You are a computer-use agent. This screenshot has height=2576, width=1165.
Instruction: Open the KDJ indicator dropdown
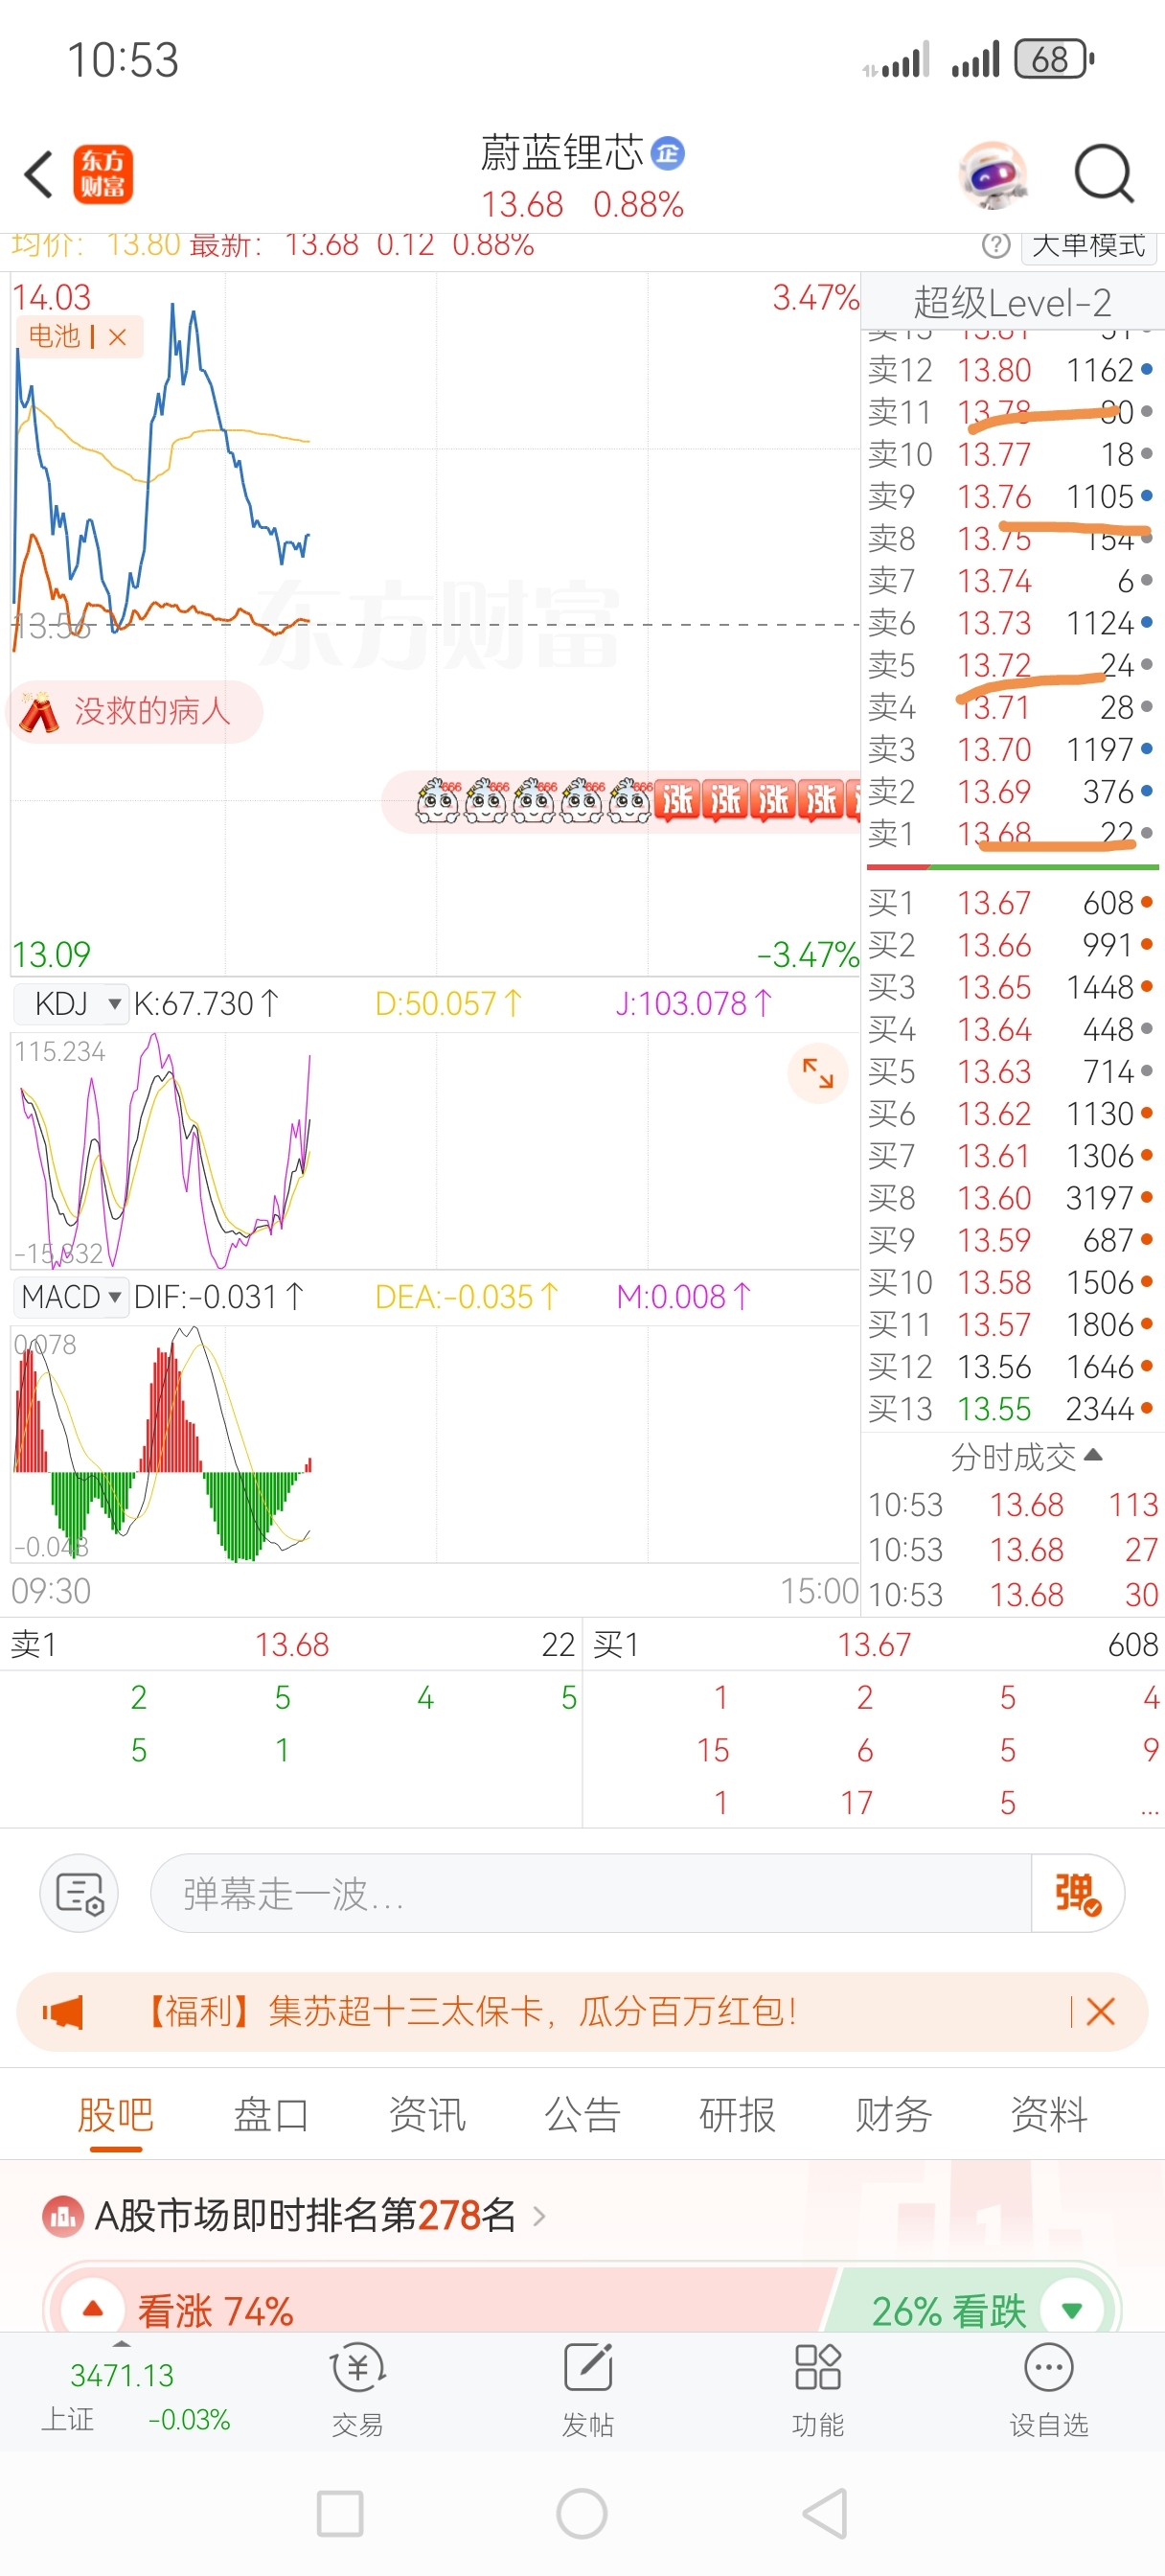[x=71, y=1003]
